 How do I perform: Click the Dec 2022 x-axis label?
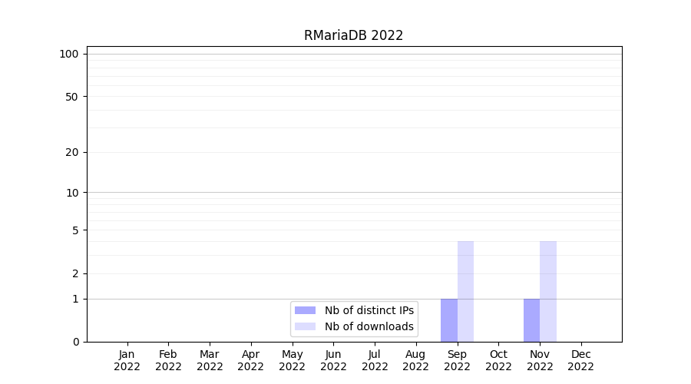(x=581, y=360)
